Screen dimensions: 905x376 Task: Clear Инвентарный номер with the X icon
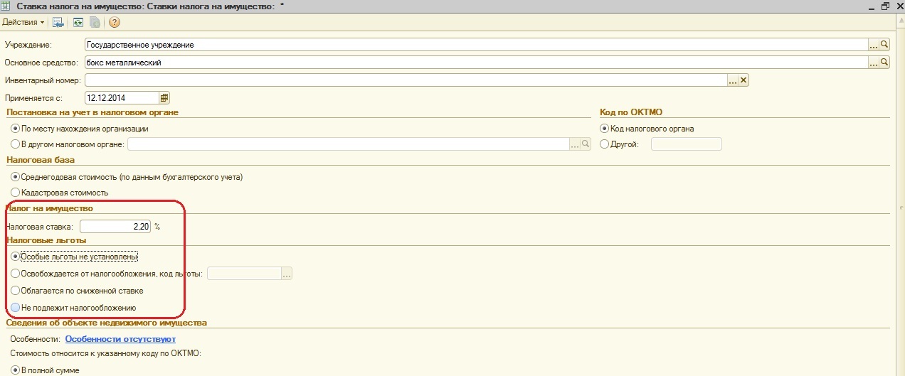tap(743, 80)
